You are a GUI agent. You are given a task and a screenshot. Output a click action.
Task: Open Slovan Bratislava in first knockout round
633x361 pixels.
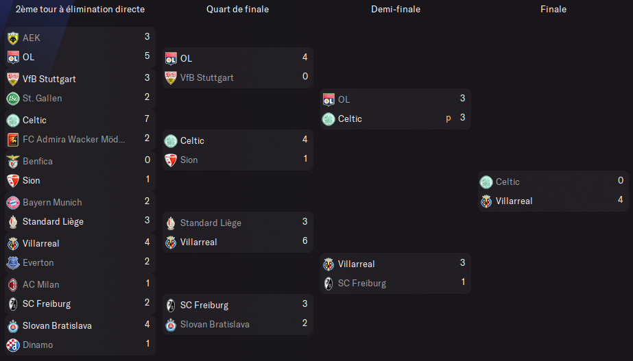click(x=57, y=325)
